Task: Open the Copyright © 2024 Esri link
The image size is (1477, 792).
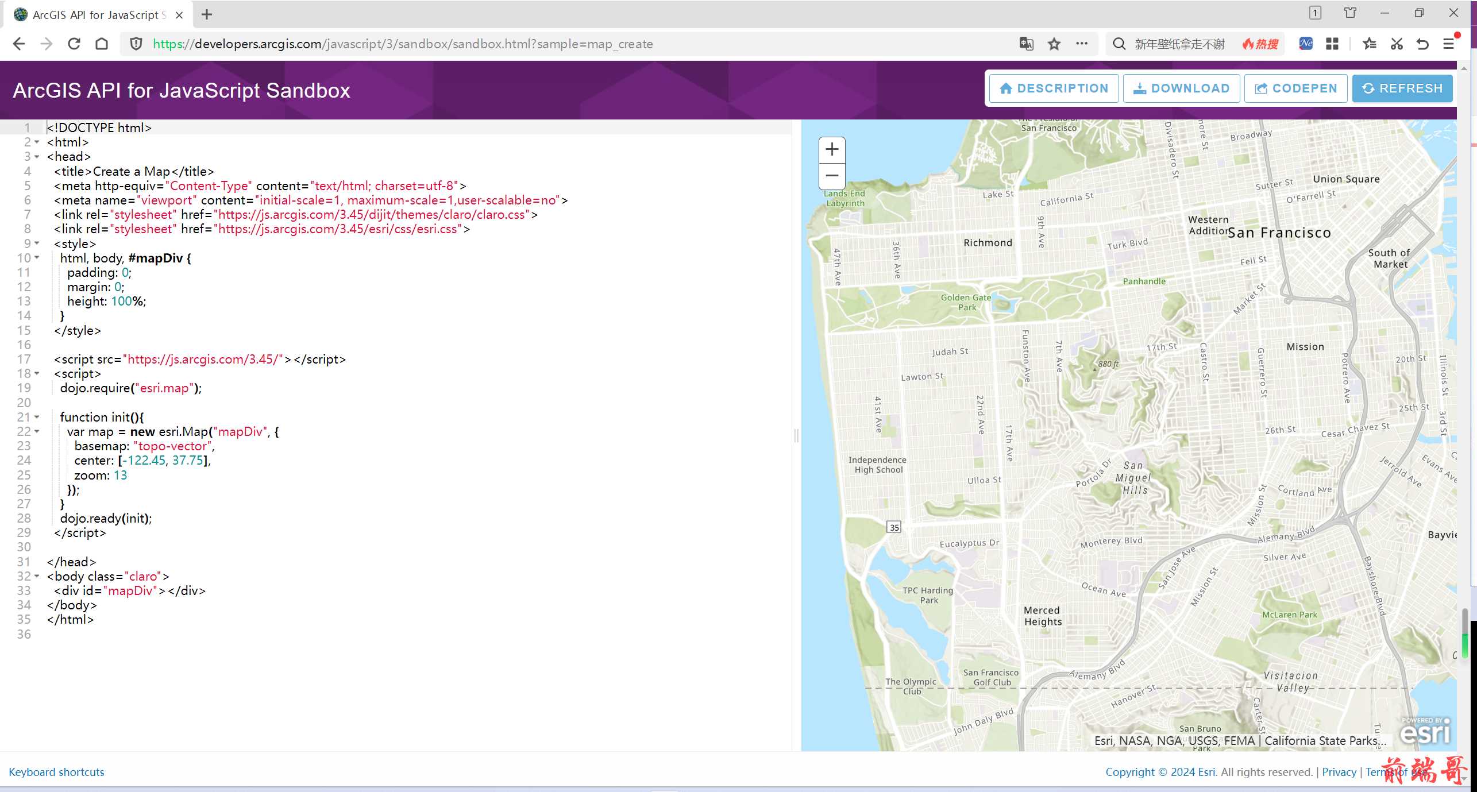Action: click(1160, 772)
